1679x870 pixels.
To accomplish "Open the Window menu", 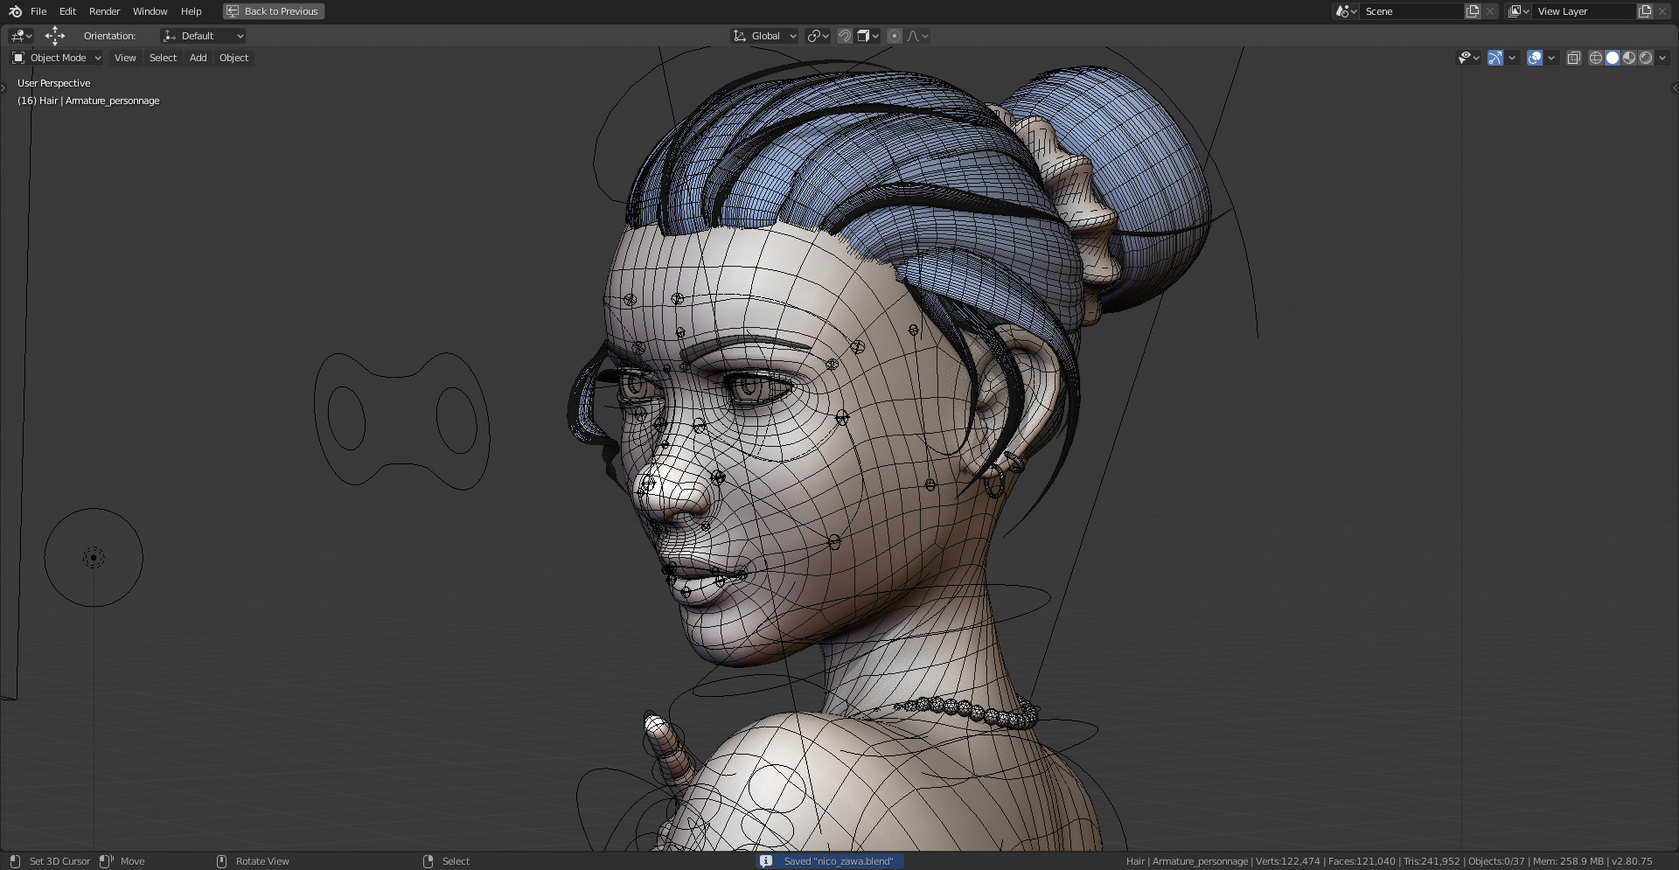I will click(x=150, y=11).
